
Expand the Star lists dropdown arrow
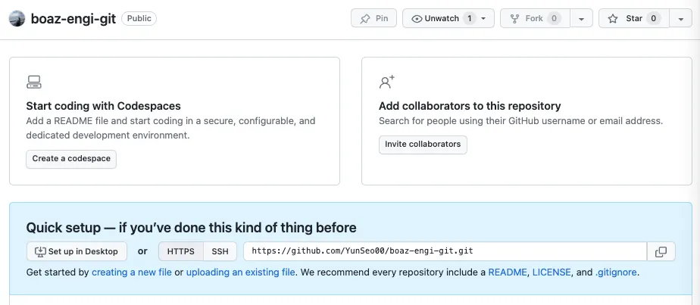(680, 19)
